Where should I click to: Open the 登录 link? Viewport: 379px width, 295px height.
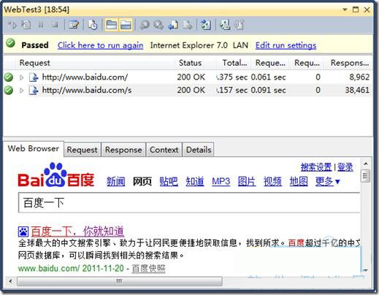point(345,167)
